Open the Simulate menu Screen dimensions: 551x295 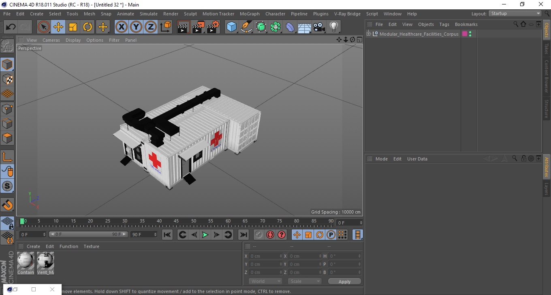point(149,14)
